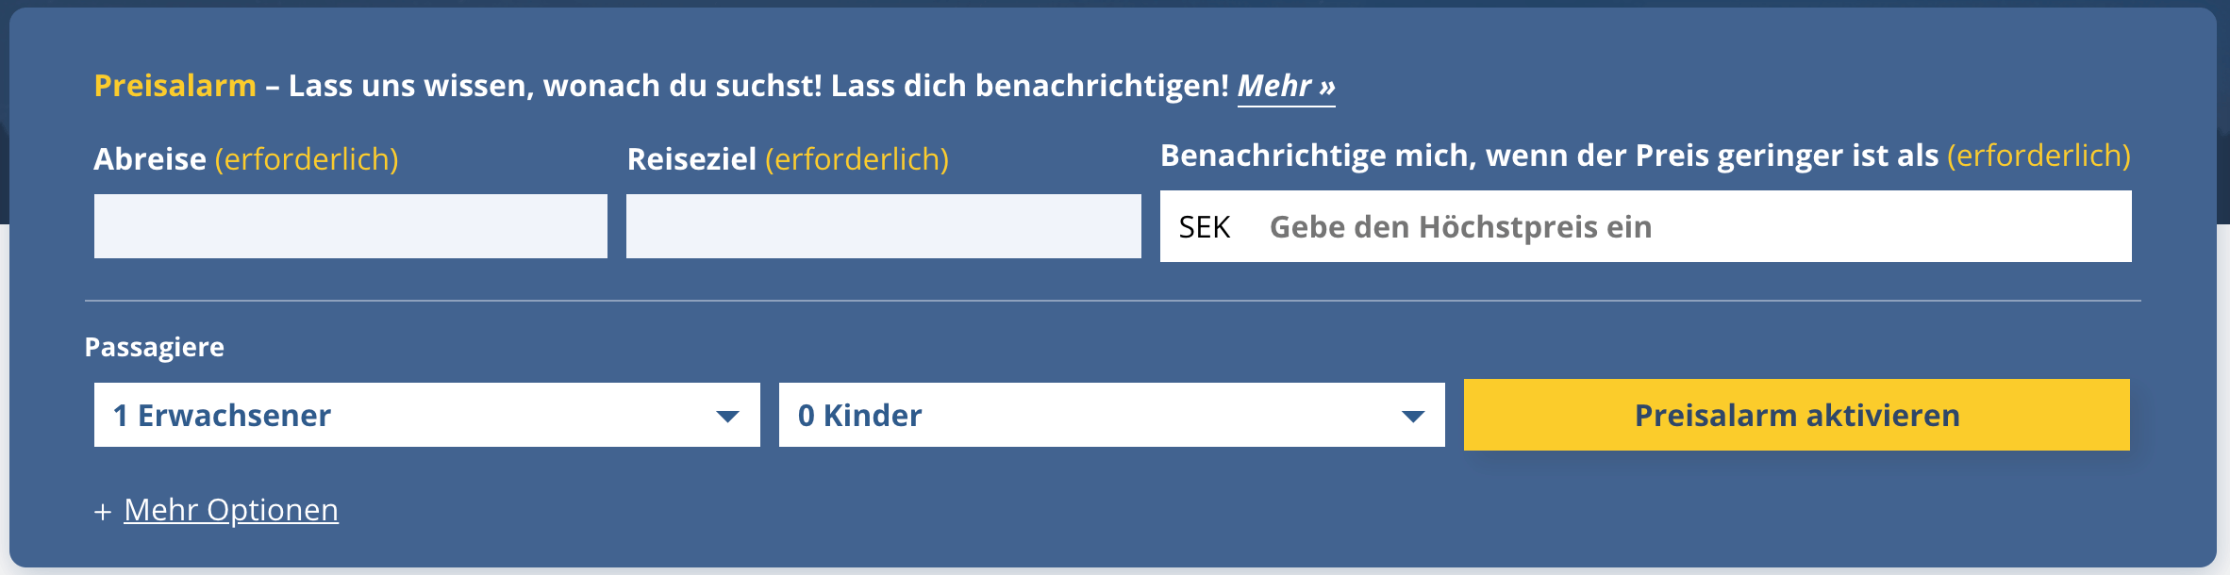Screen dimensions: 2230x575
Task: Open the "Mehr »" link in the heading
Action: (x=1286, y=86)
